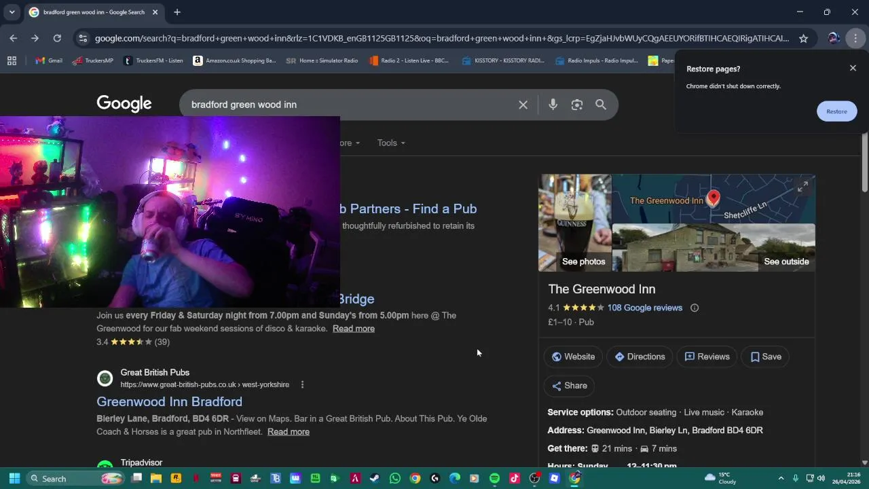This screenshot has height=489, width=869.
Task: Open the tab search dropdown arrow
Action: coord(12,12)
